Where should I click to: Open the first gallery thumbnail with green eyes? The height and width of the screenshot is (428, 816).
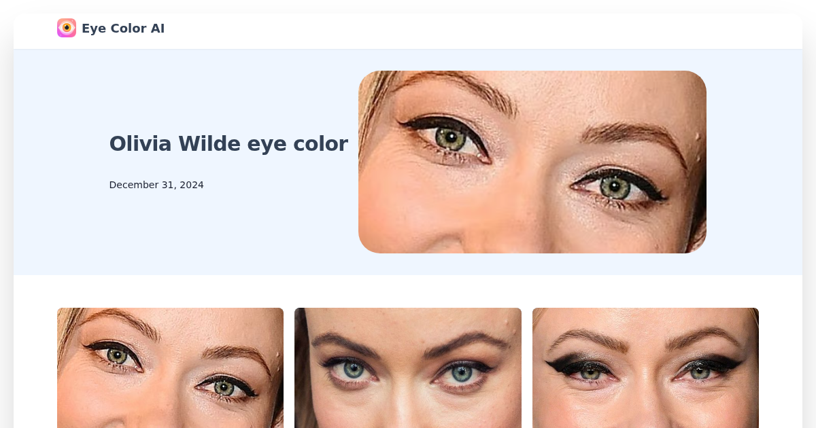coord(170,368)
